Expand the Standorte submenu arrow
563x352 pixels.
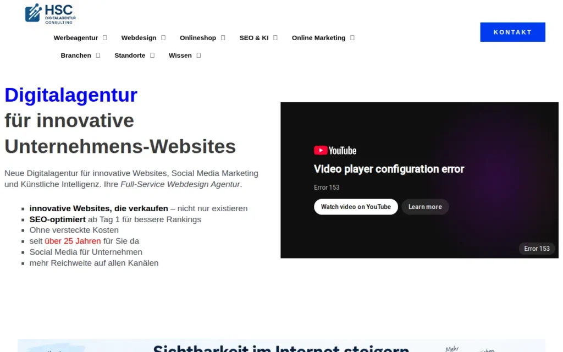152,56
